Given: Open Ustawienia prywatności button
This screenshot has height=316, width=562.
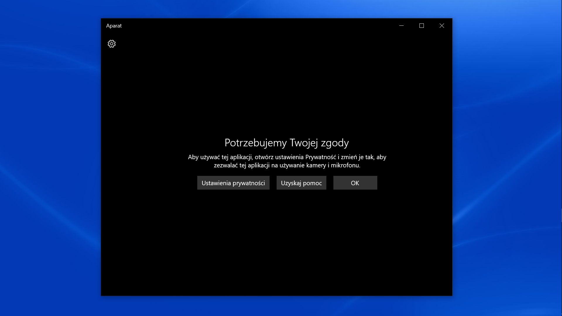Looking at the screenshot, I should click(233, 183).
